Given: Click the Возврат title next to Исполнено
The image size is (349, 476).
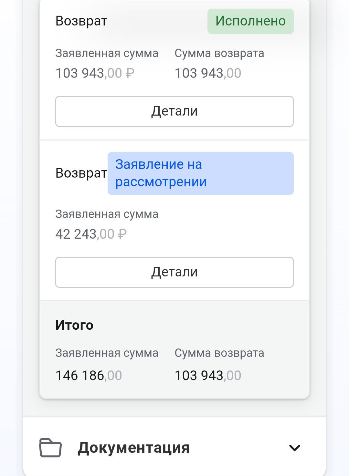Looking at the screenshot, I should tap(81, 21).
